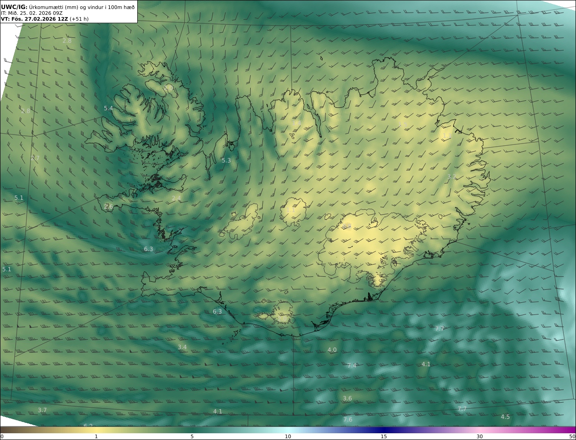Image resolution: width=576 pixels, height=440 pixels.
Task: Click the 30 tick on the color scale
Action: [x=480, y=436]
